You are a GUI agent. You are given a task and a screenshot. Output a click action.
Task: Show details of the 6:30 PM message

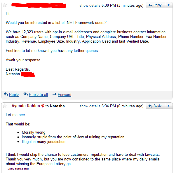click(x=90, y=5)
